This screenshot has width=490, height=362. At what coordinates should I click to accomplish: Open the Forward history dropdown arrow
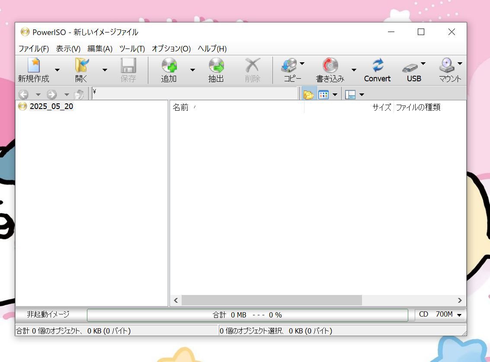(x=67, y=95)
